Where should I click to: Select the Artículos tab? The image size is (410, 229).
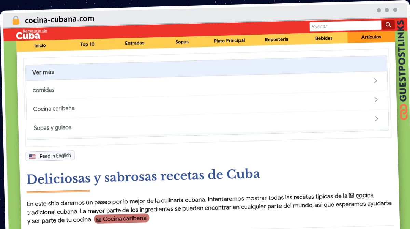(371, 37)
